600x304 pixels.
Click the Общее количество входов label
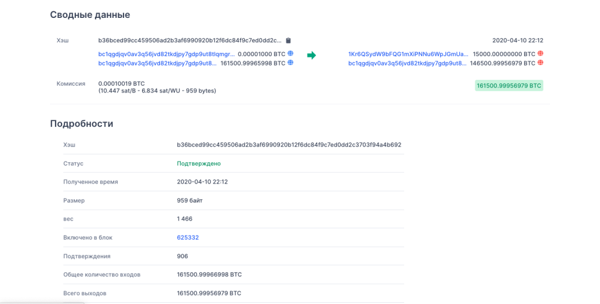pos(101,275)
